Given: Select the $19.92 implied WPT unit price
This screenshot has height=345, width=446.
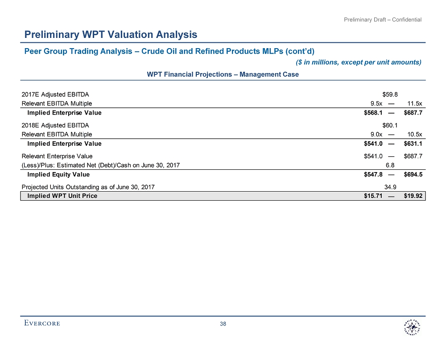Looking at the screenshot, I should [x=413, y=196].
